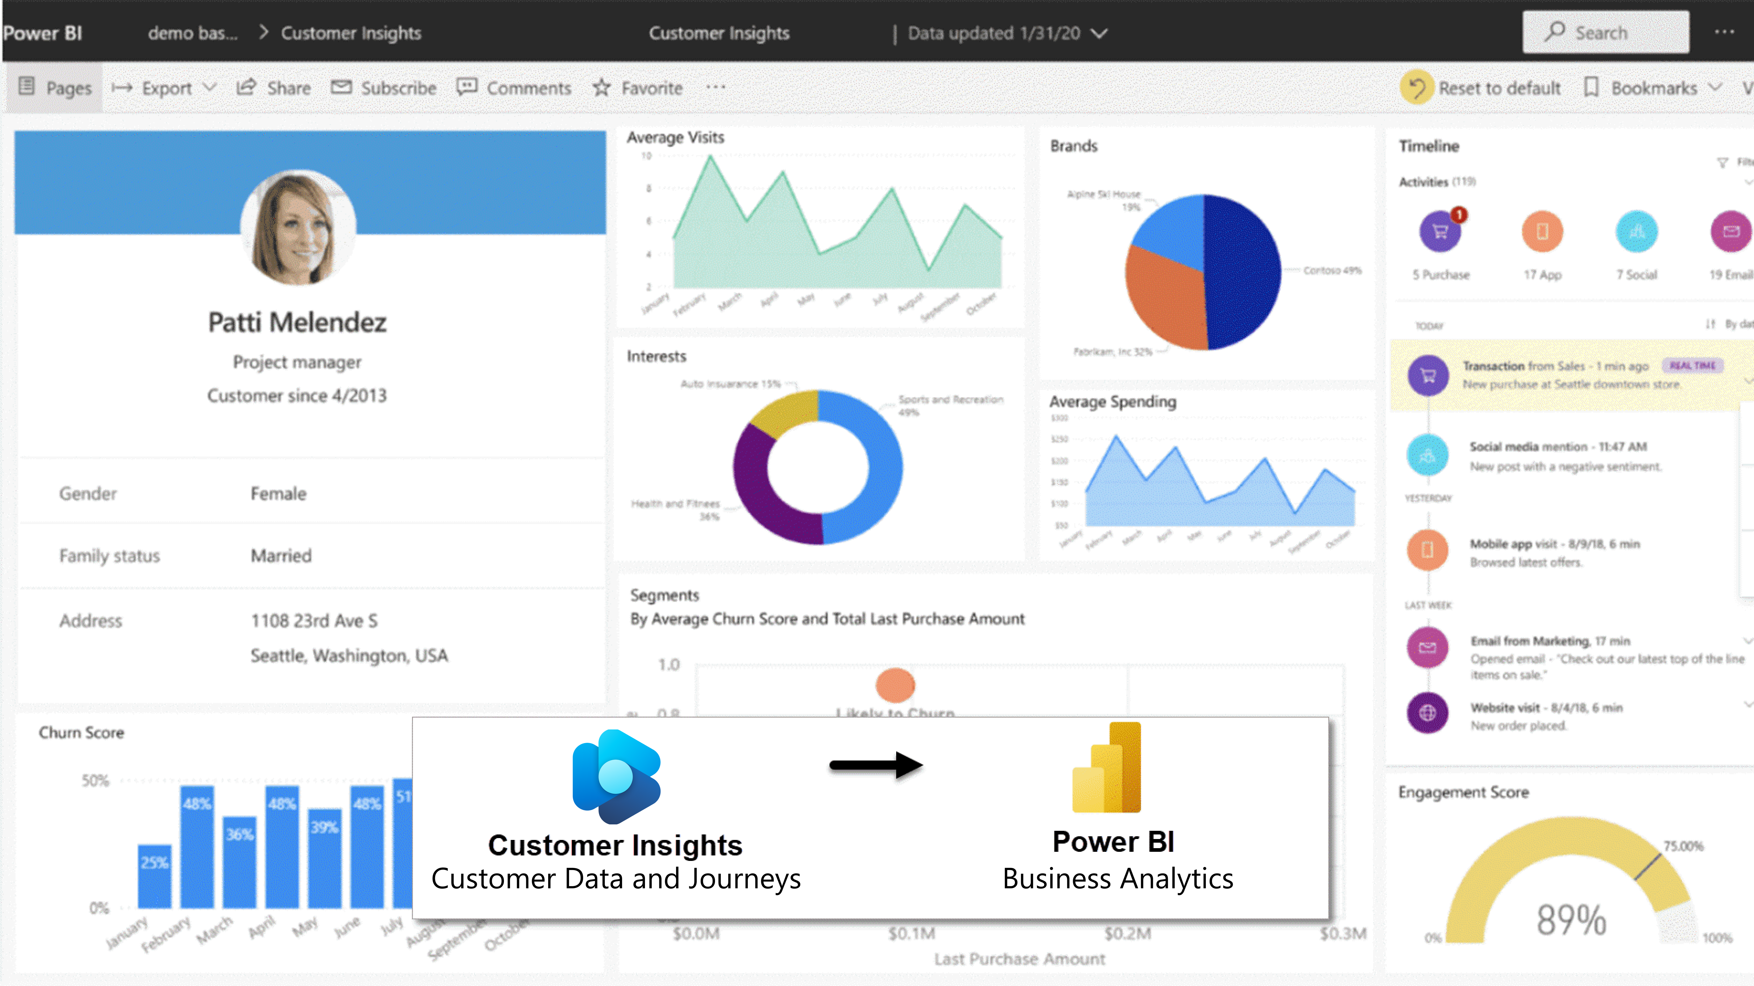Click the Reset to default icon
The image size is (1754, 986).
[x=1416, y=88]
